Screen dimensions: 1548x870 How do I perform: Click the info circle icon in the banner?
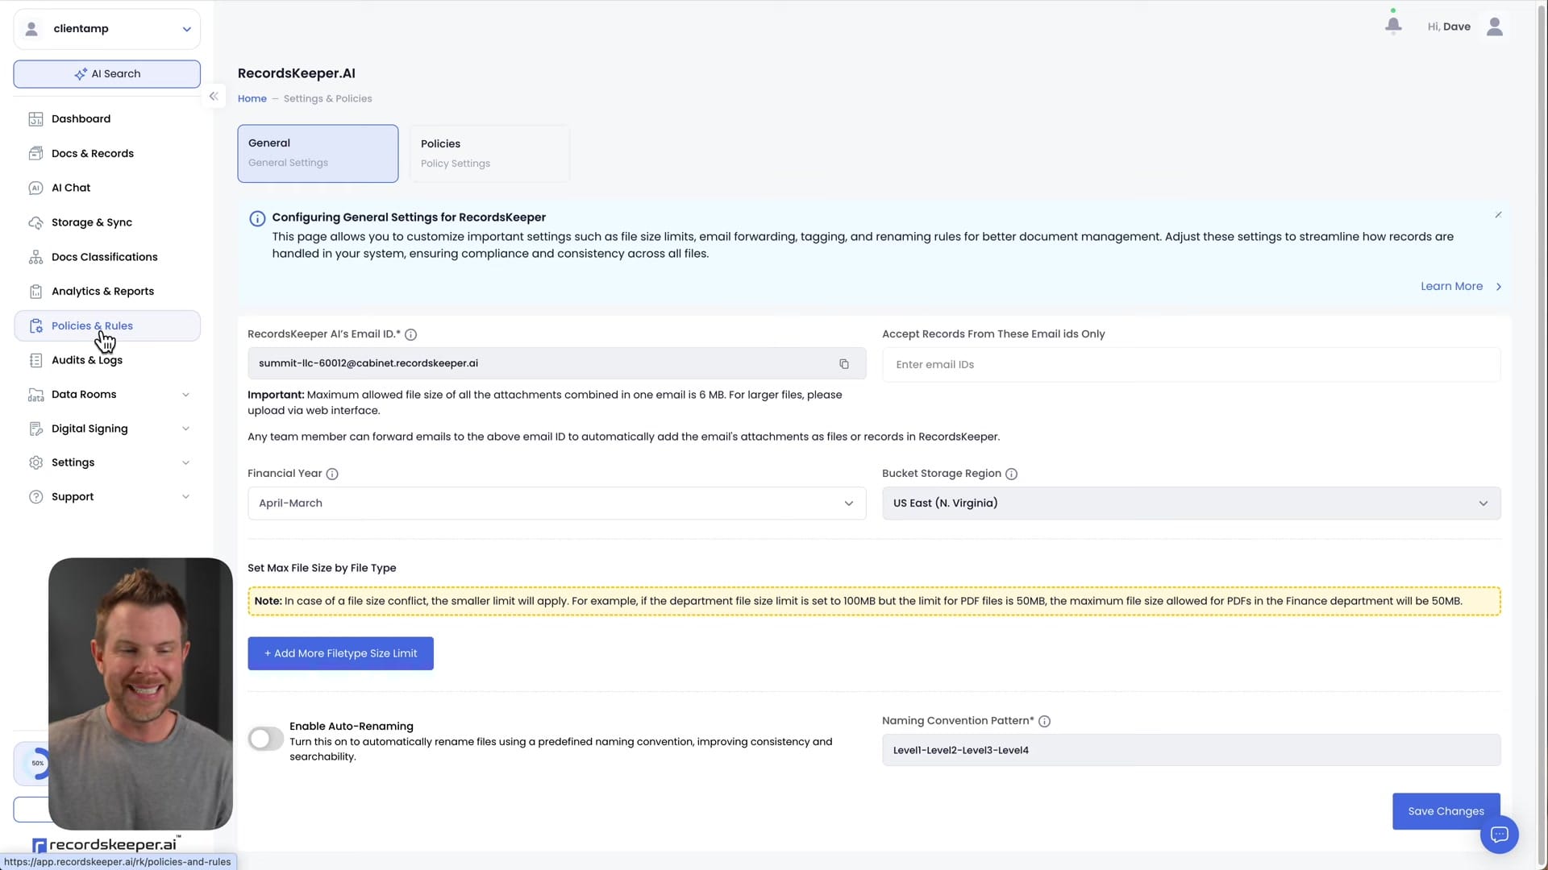(257, 219)
